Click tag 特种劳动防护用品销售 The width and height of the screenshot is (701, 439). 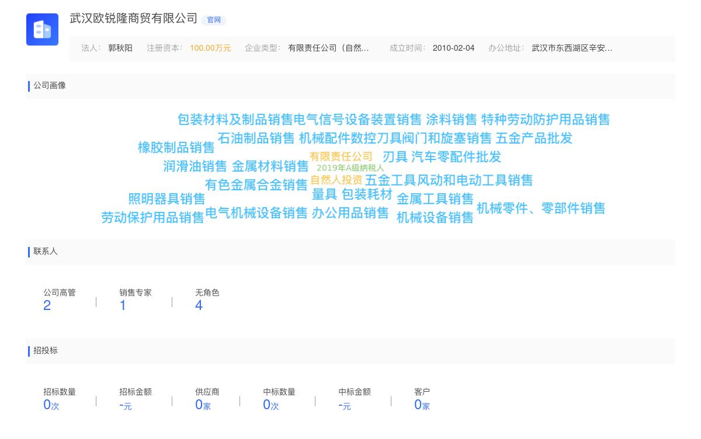546,120
